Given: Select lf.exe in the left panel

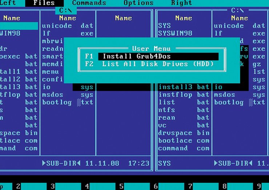Looking at the screenshot, I should [x=67, y=33].
